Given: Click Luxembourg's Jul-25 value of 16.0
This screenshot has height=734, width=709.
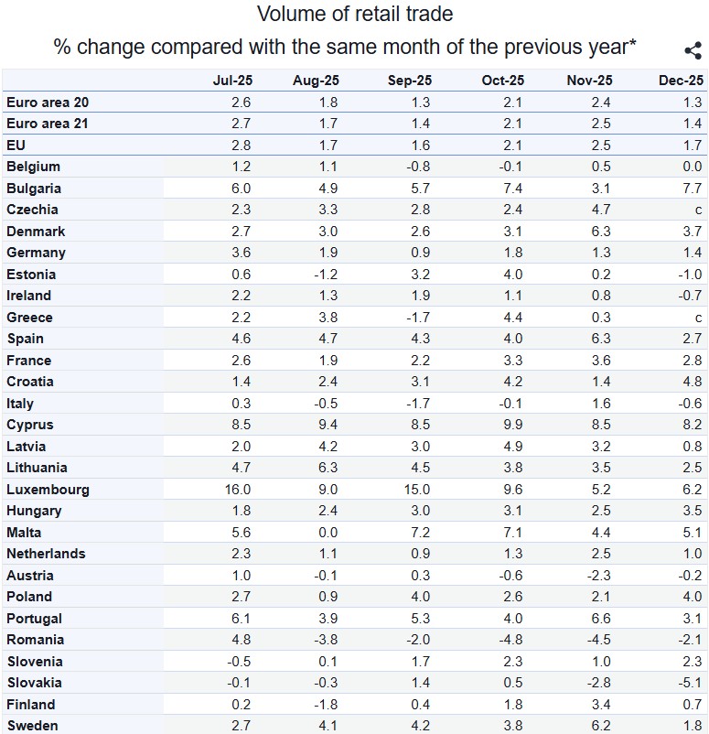Looking at the screenshot, I should (x=237, y=490).
